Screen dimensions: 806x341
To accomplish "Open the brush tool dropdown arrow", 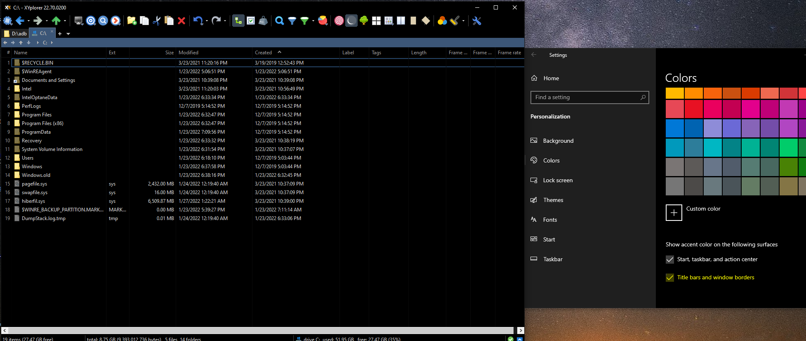I will pyautogui.click(x=463, y=21).
